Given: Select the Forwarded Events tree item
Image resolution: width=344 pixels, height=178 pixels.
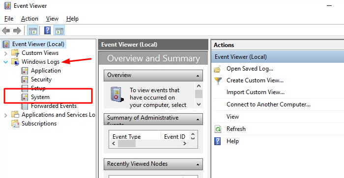Looking at the screenshot, I should (54, 106).
